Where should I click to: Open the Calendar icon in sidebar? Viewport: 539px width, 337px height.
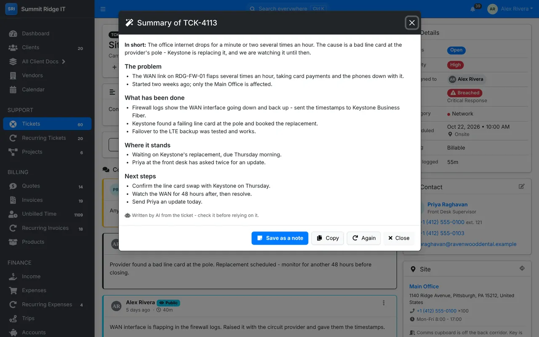click(x=13, y=89)
